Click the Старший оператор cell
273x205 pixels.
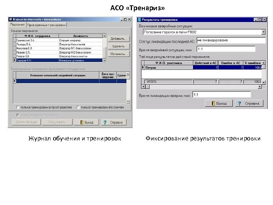coord(81,40)
